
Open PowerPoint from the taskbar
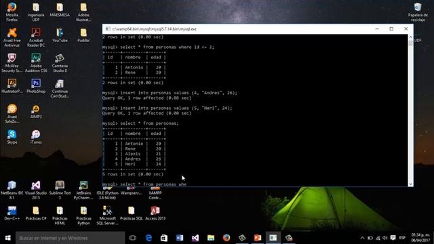258,238
